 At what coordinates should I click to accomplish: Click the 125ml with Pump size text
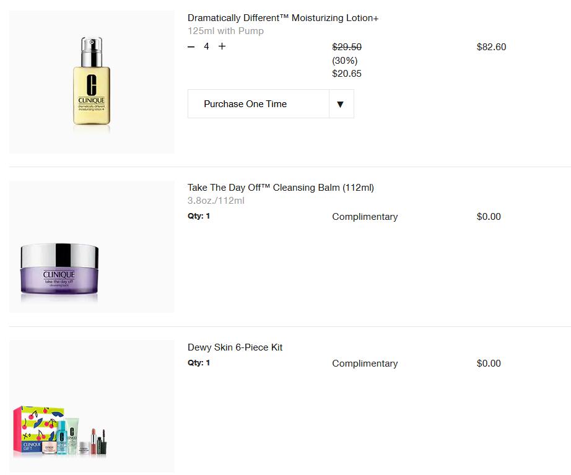click(x=225, y=31)
